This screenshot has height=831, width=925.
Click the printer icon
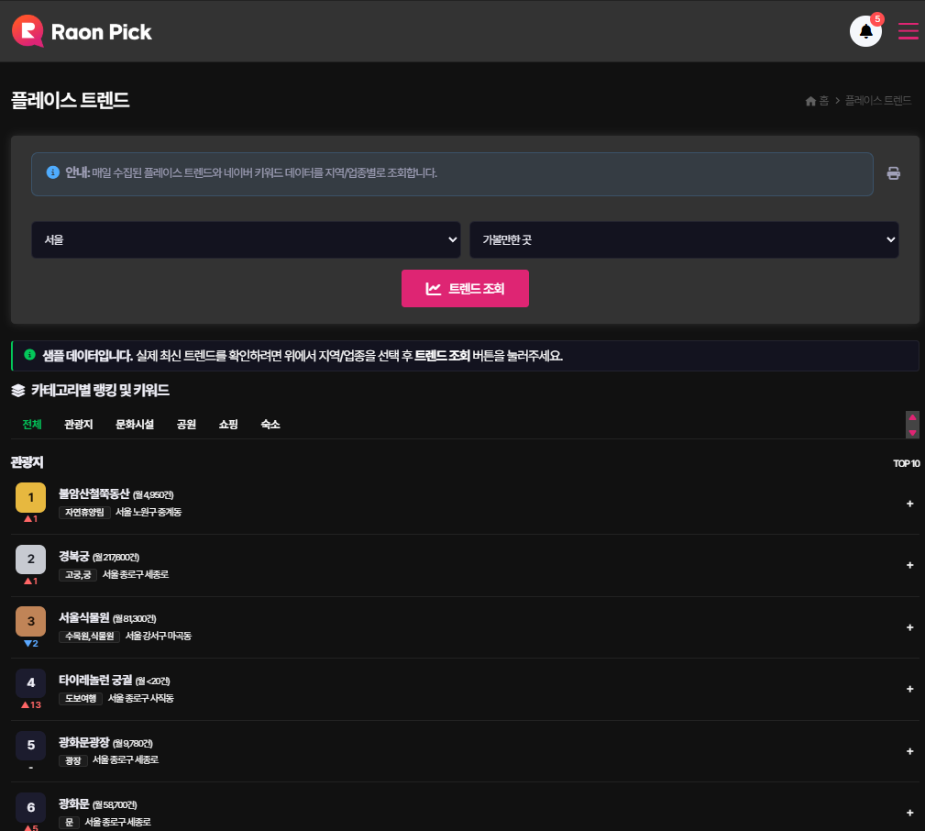pos(893,173)
